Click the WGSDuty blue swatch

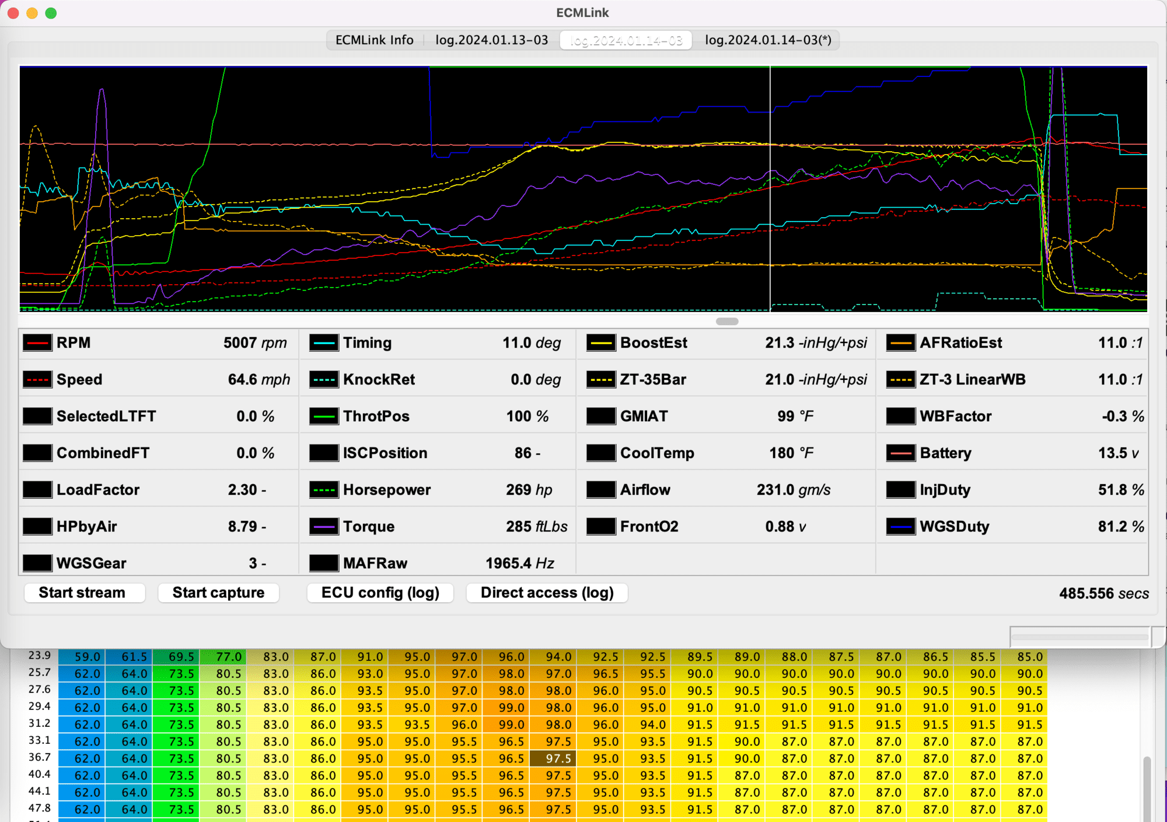pos(901,527)
